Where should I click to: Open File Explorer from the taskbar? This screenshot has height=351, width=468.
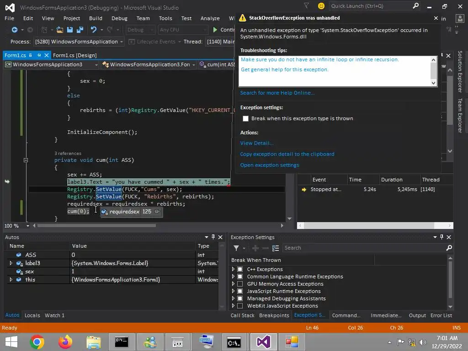pyautogui.click(x=93, y=342)
